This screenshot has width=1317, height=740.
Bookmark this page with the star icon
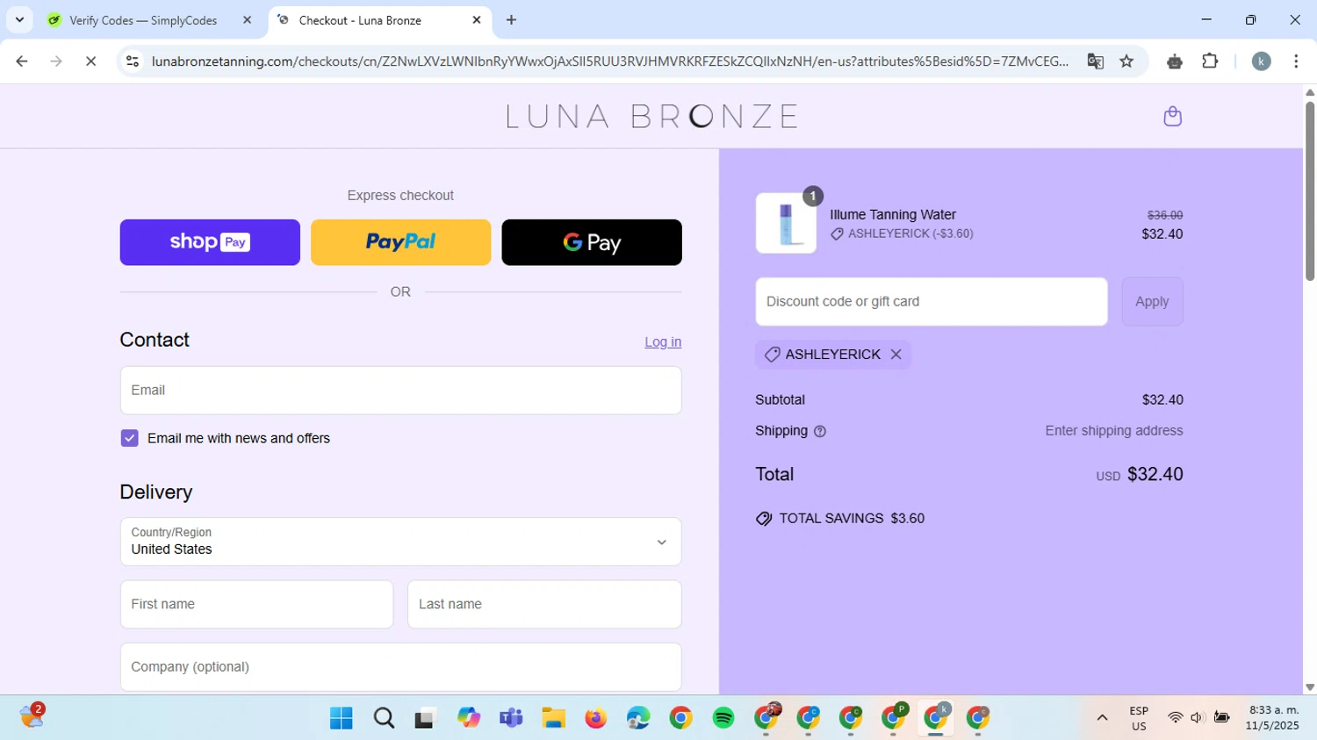click(x=1126, y=61)
